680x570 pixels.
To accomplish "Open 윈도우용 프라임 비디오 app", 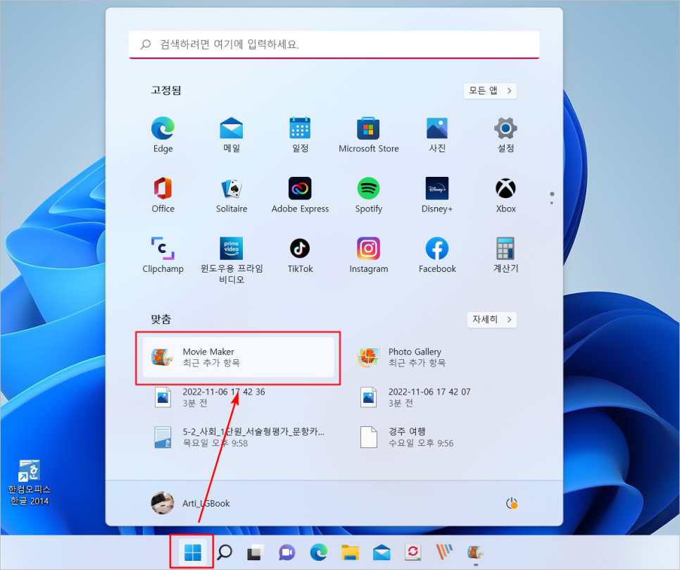I will (231, 260).
